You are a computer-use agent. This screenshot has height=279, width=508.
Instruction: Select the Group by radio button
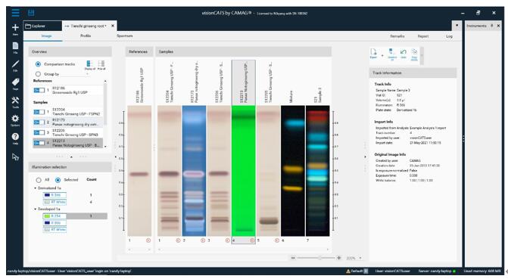tap(38, 74)
